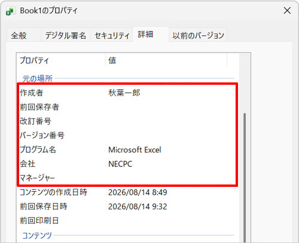299x243 pixels.
Task: Select the 作成者 property row
Action: pyautogui.click(x=127, y=93)
